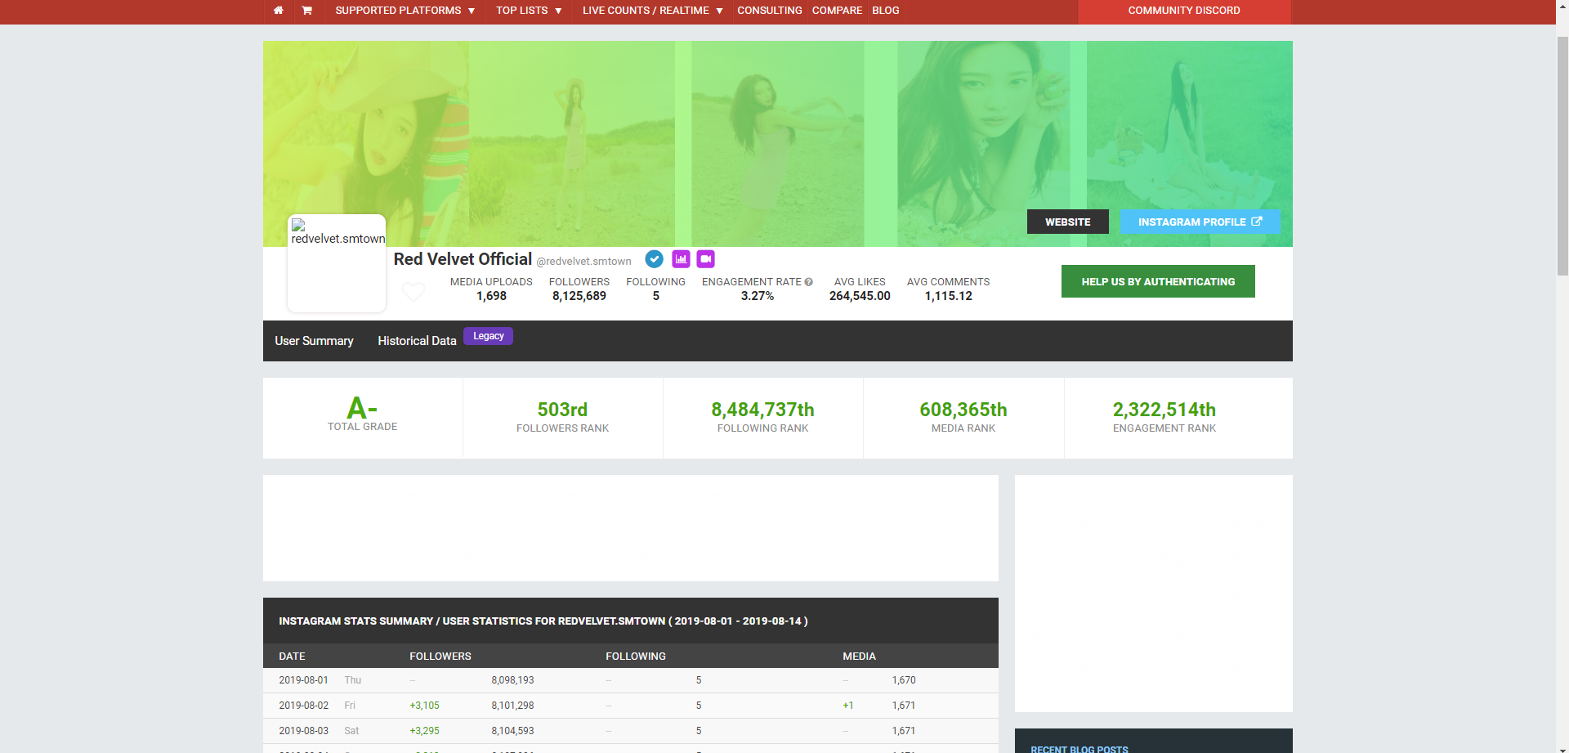1569x753 pixels.
Task: Click the Instagram Stats Summary table heading
Action: 543,621
